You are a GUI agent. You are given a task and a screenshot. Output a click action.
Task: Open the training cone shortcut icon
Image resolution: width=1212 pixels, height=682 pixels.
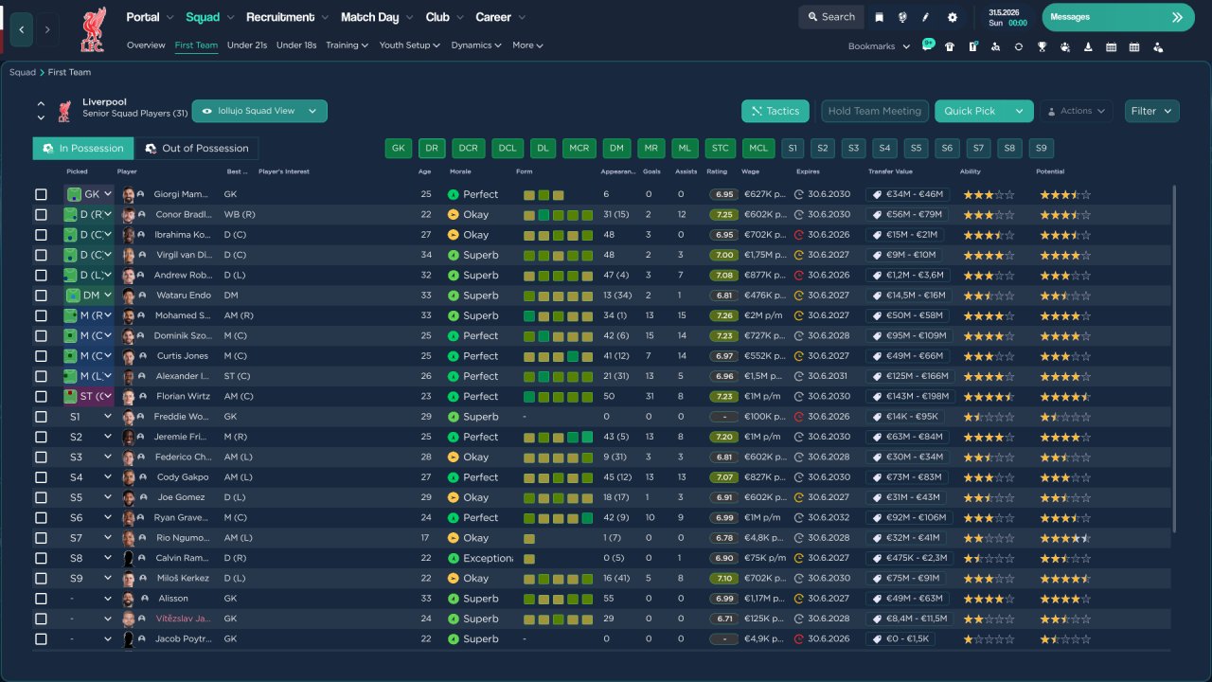coord(1088,46)
